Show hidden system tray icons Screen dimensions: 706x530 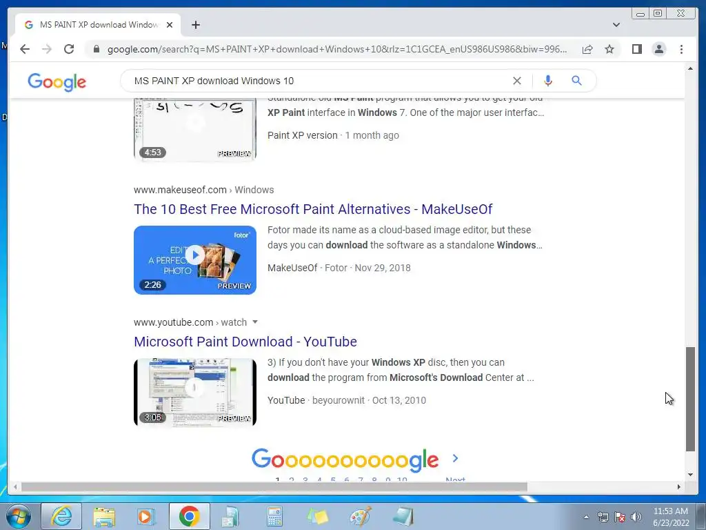point(586,517)
